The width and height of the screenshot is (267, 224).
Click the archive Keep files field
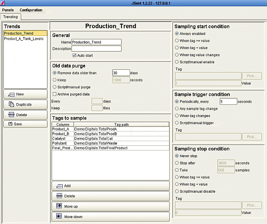tap(97, 108)
